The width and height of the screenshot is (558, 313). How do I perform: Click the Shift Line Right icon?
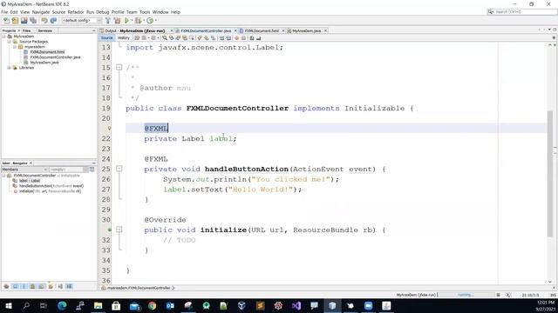click(228, 38)
